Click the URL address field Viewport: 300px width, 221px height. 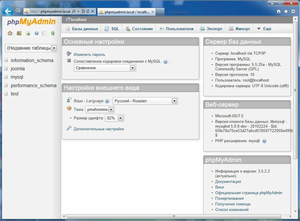tap(50, 12)
